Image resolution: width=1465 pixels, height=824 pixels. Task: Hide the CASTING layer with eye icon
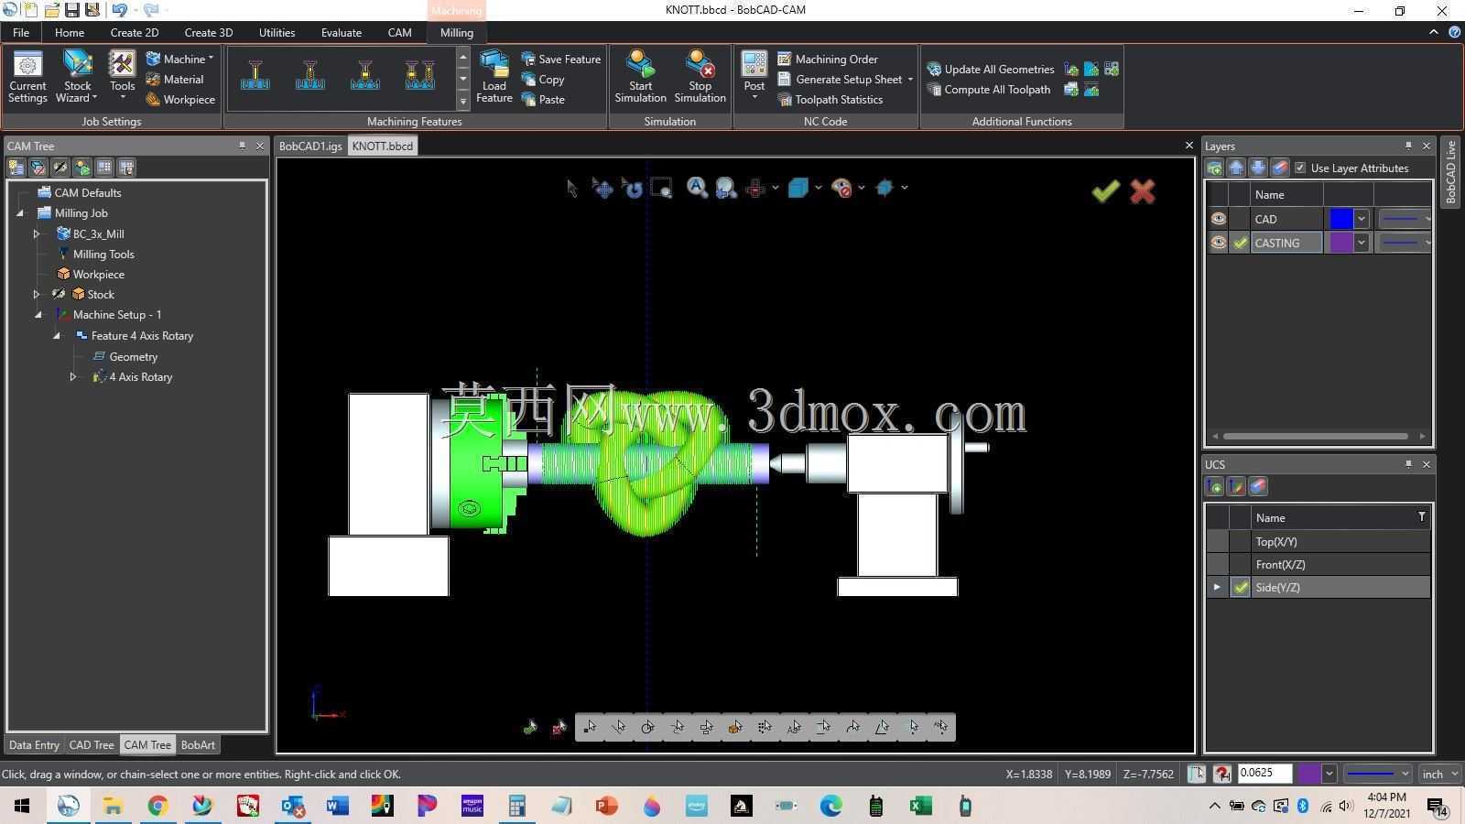(x=1218, y=243)
